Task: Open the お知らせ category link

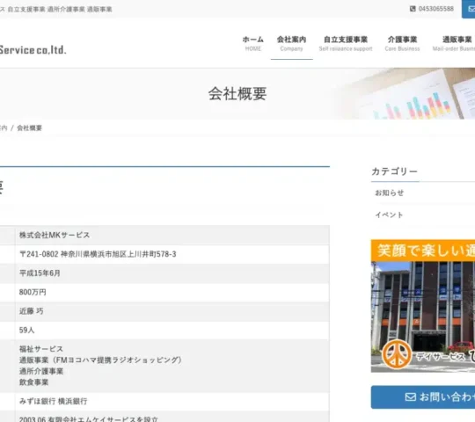Action: pyautogui.click(x=390, y=193)
